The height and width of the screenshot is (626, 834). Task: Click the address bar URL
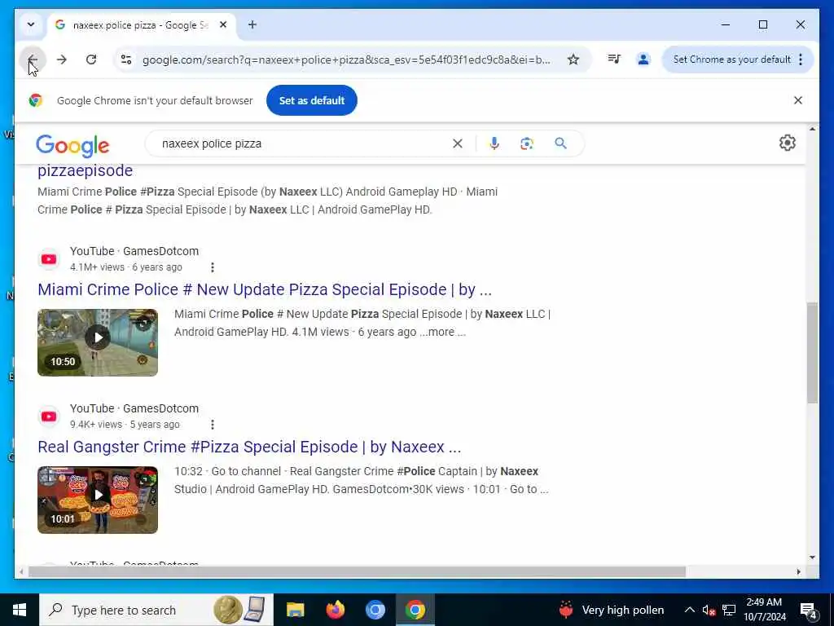[345, 60]
